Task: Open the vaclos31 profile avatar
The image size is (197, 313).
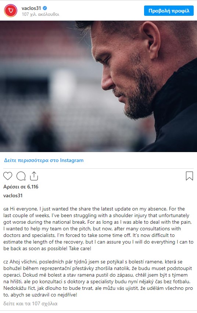Action: 11,11
